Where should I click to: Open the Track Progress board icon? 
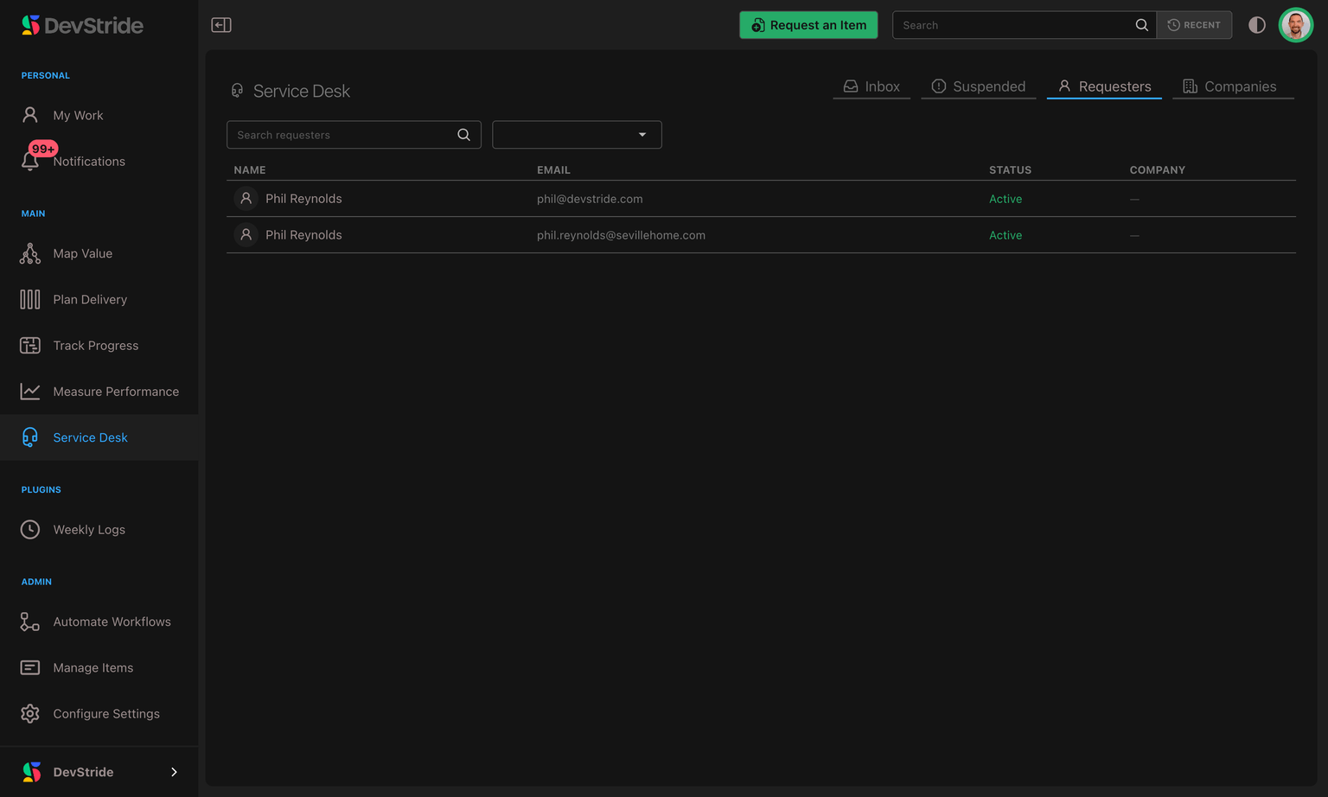pyautogui.click(x=30, y=345)
